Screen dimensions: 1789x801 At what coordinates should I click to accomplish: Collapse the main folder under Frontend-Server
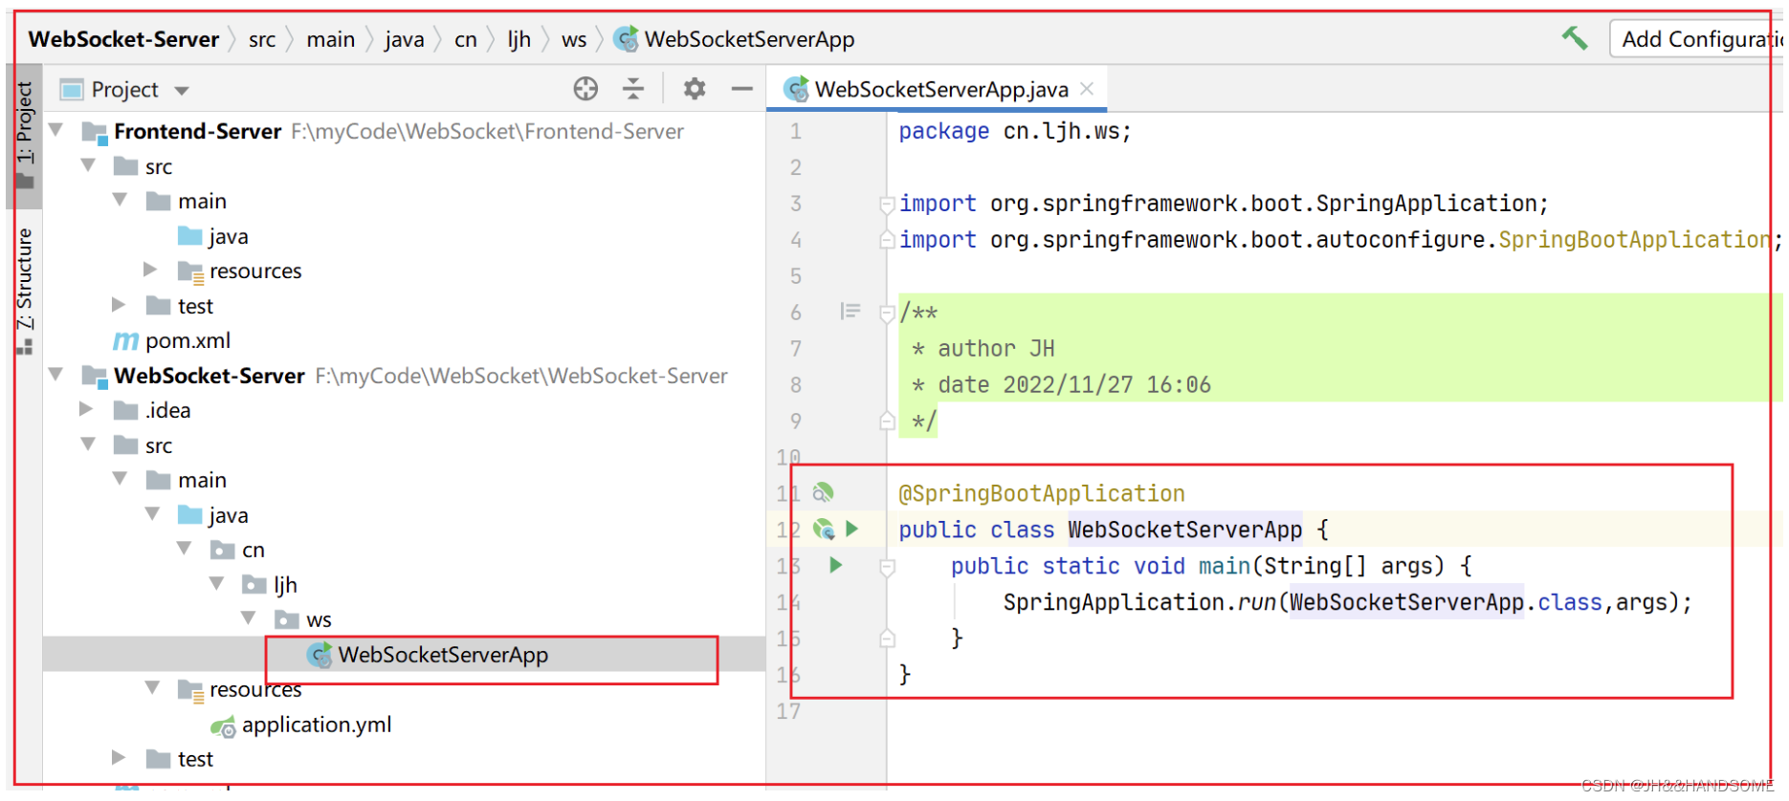pos(121,200)
